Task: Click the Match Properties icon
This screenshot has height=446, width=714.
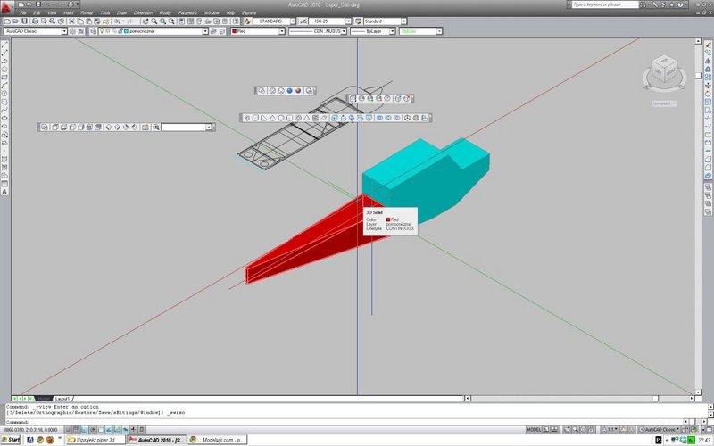Action: (97, 21)
